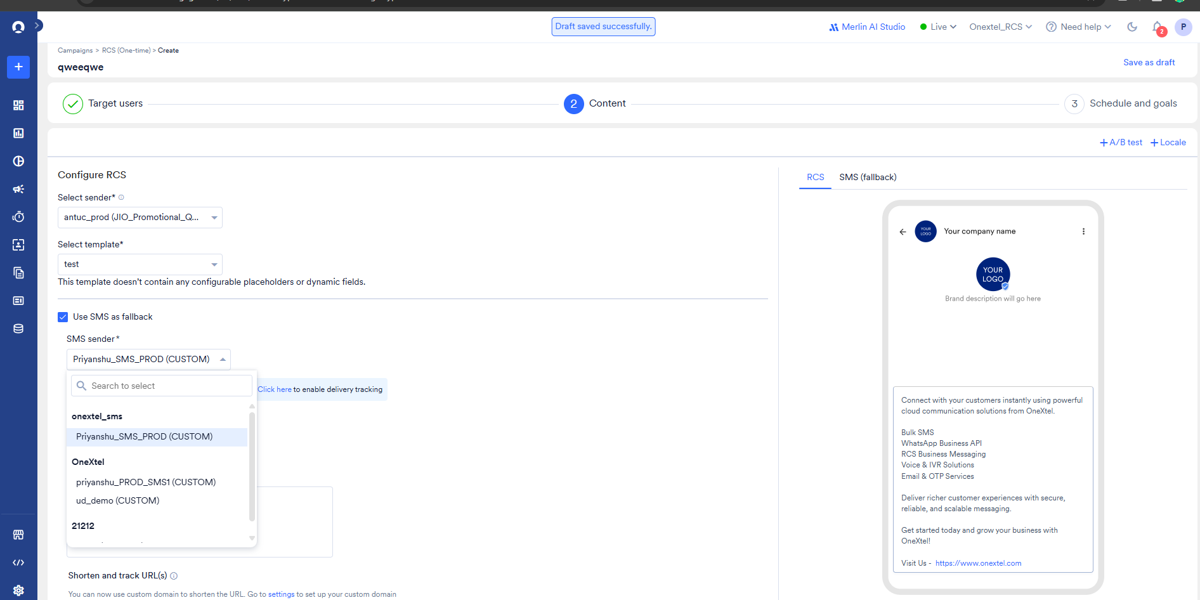The image size is (1200, 600).
Task: Click the back arrow in phone preview
Action: click(x=903, y=232)
